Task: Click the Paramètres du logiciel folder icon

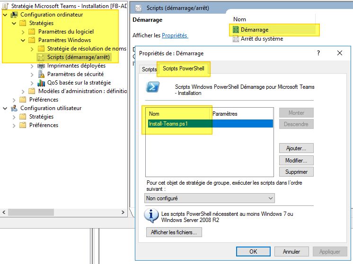Action: [32, 32]
